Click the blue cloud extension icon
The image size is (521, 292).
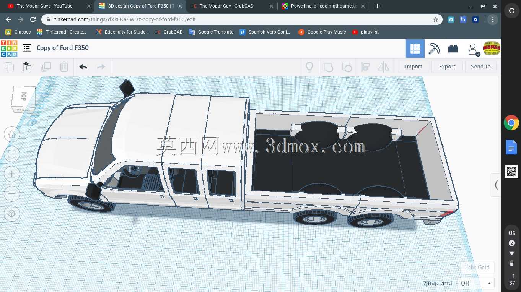[x=451, y=19]
